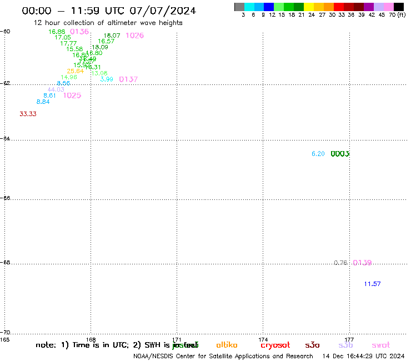
Task: Click the latitude axis label -66
Action: [x=5, y=198]
